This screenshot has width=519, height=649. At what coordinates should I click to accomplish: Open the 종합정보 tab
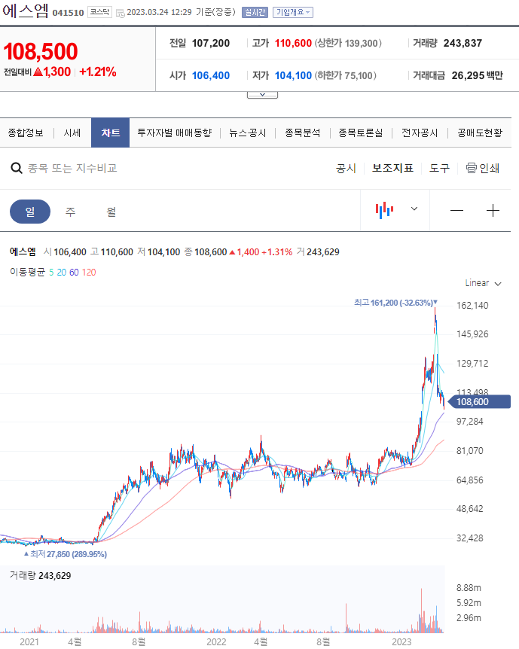click(x=26, y=133)
